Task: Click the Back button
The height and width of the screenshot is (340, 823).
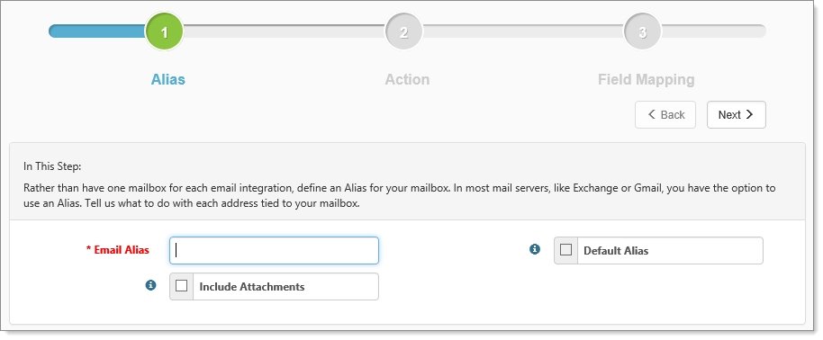Action: (x=665, y=115)
